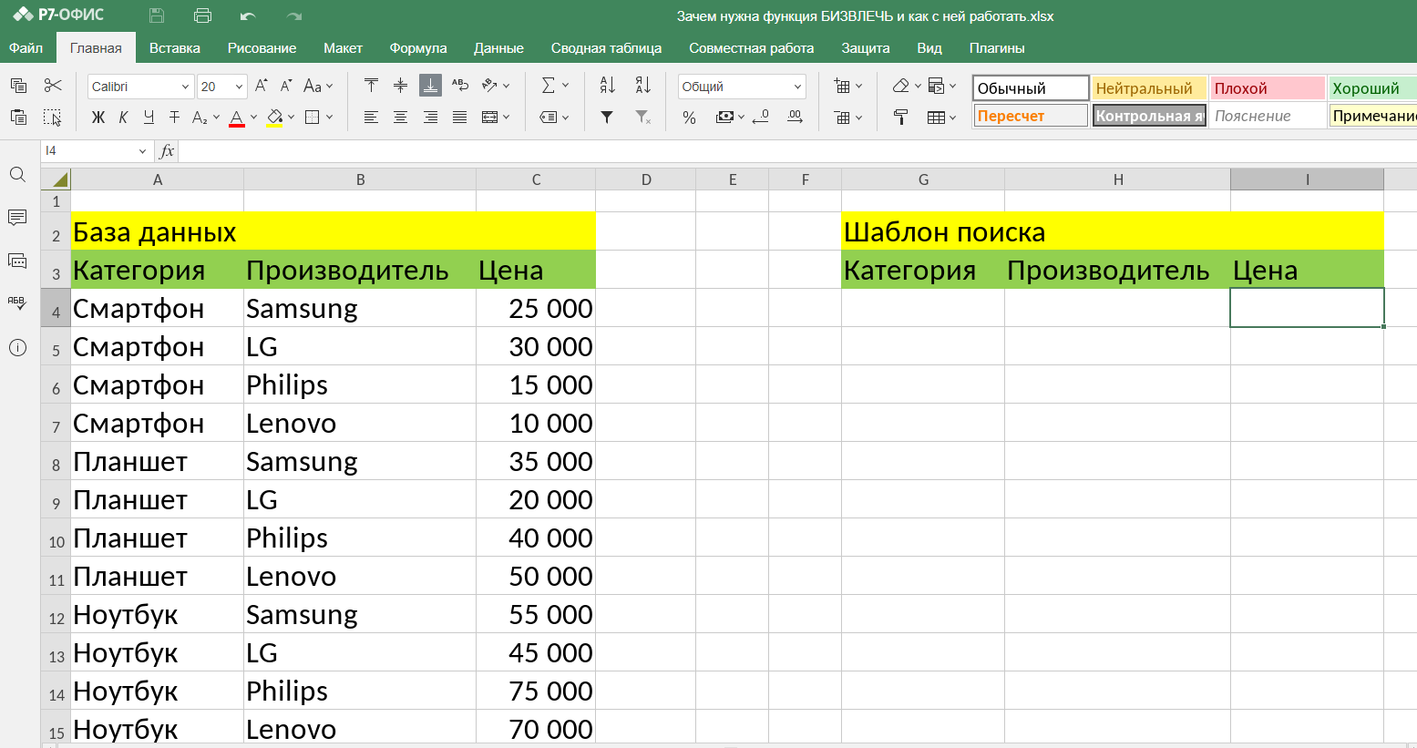1417x748 pixels.
Task: Click the yellow fill color button
Action: pos(274,117)
